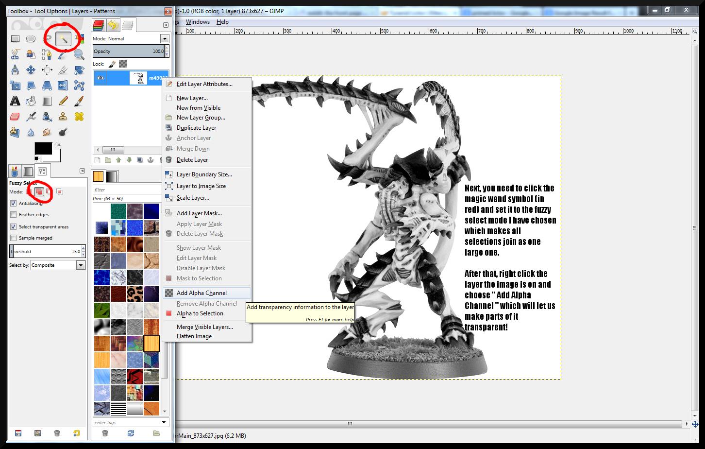
Task: Increase the Threshold value with up arrow
Action: pos(84,249)
